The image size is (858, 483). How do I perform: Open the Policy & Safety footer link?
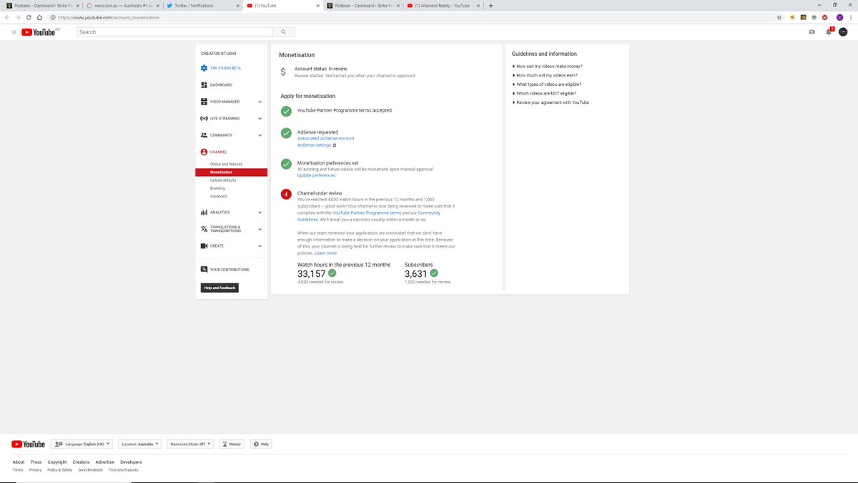click(59, 470)
